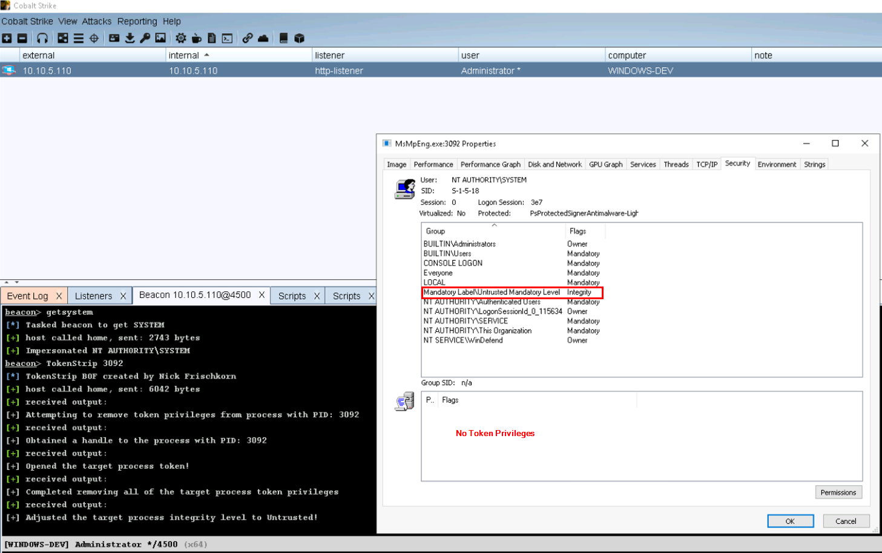
Task: Open the Strings tab in Properties
Action: coord(814,164)
